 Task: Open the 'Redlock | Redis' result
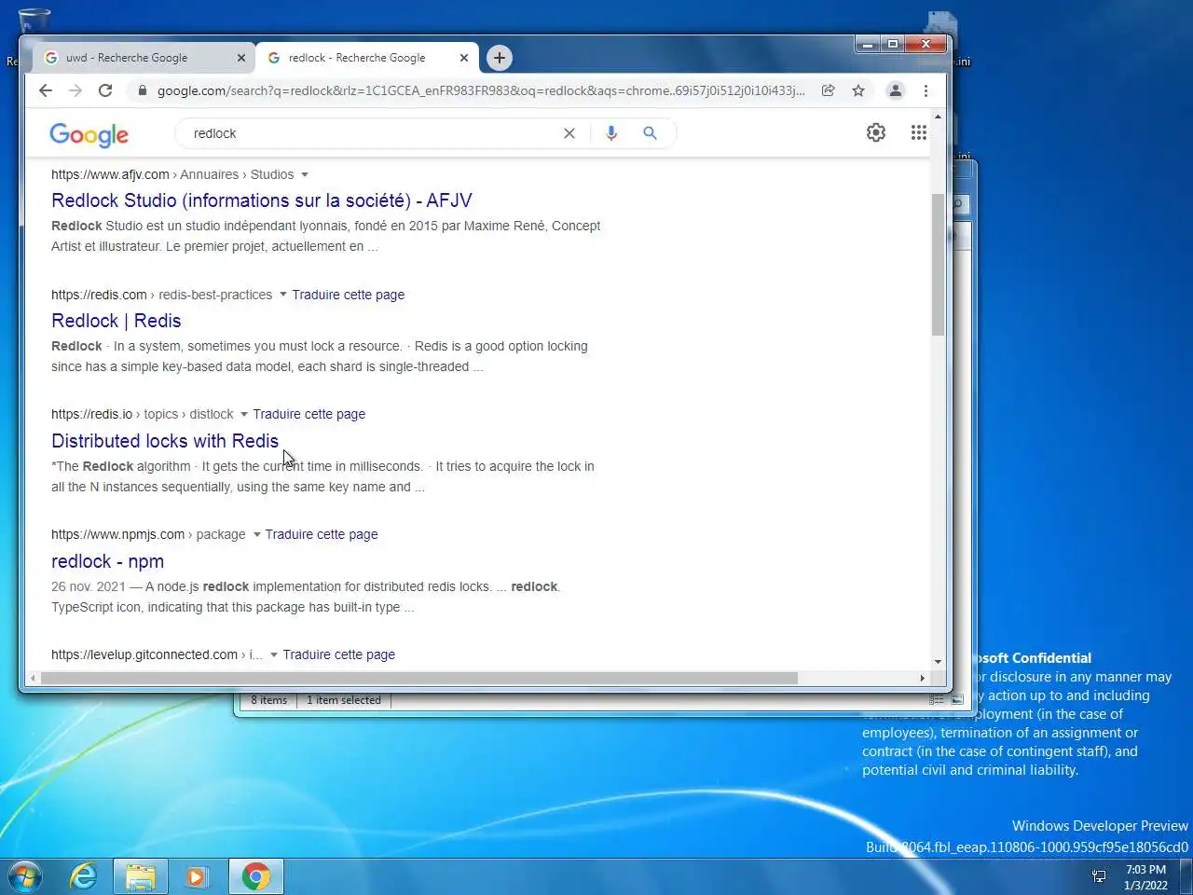[117, 321]
